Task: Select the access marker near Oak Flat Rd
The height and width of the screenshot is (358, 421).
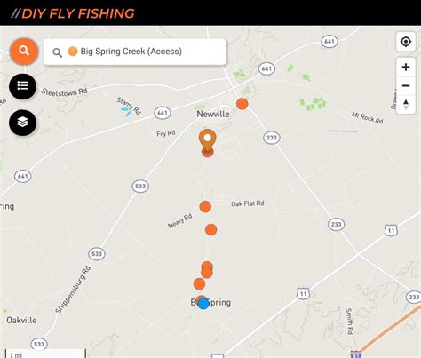Action: [x=205, y=206]
